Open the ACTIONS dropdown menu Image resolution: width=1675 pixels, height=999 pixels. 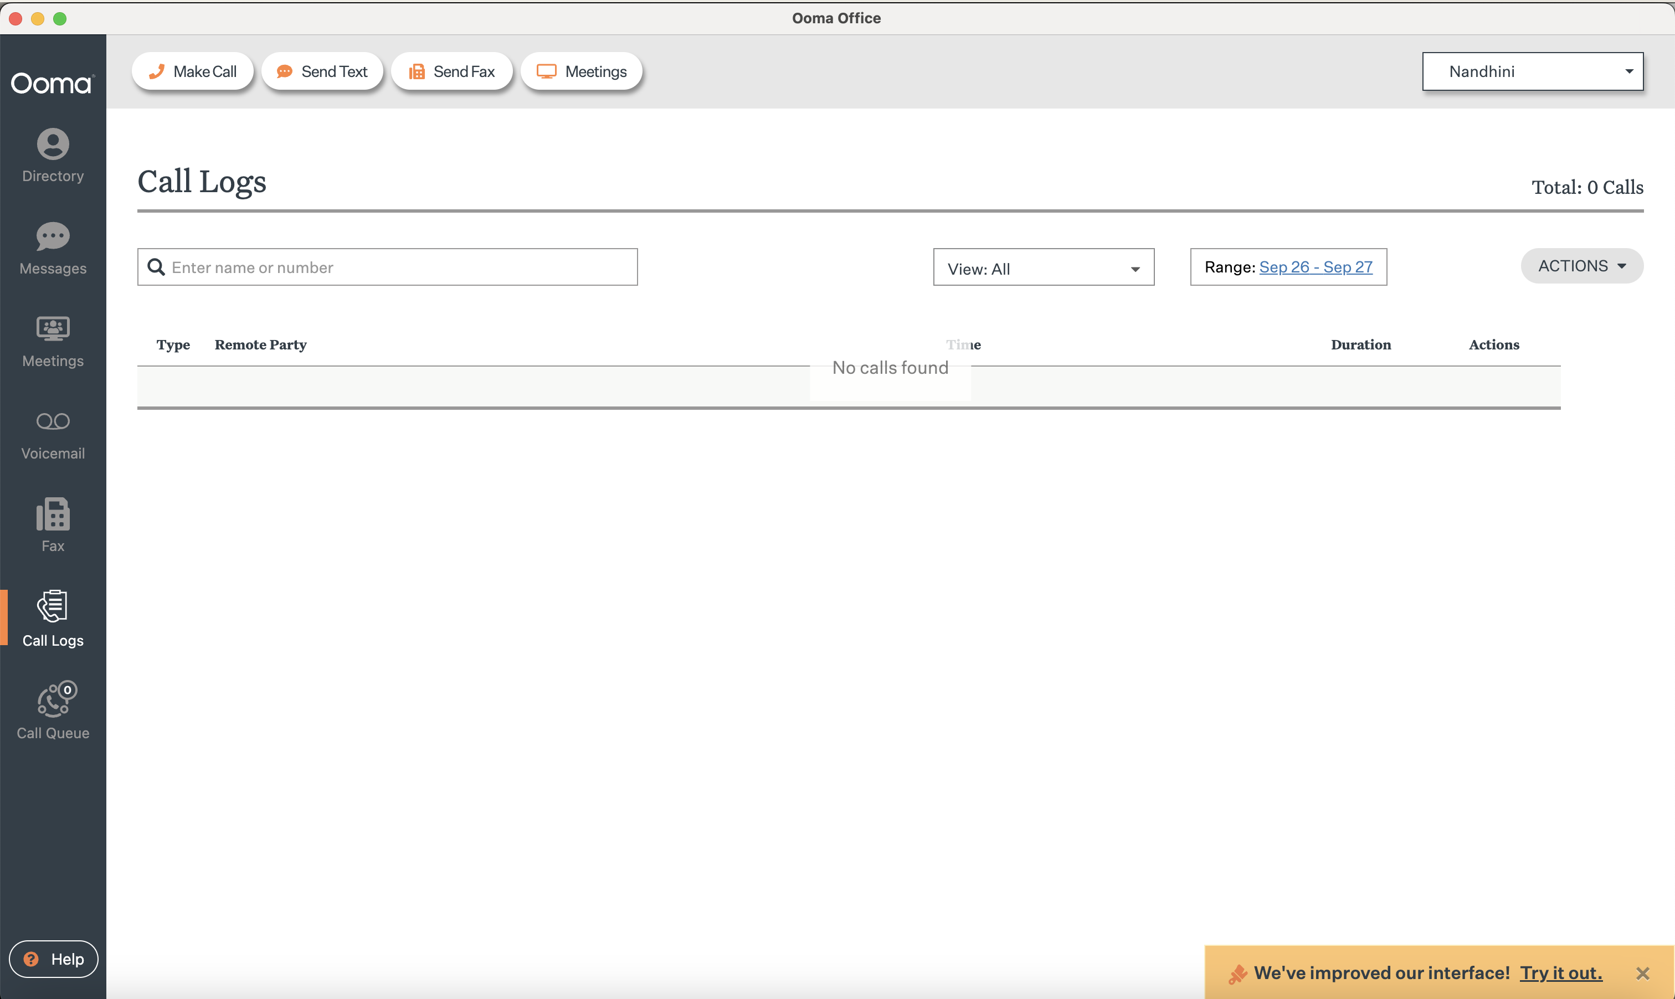pos(1581,266)
